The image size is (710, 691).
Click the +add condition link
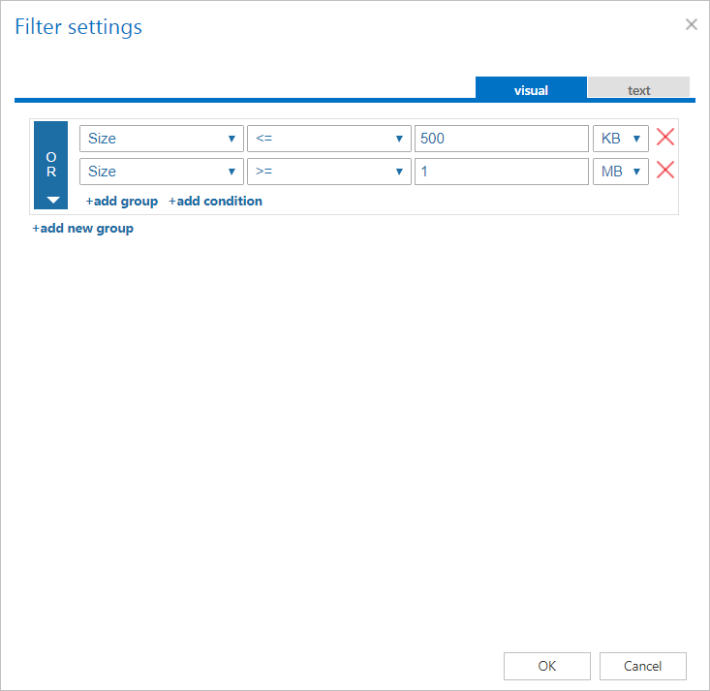click(216, 202)
